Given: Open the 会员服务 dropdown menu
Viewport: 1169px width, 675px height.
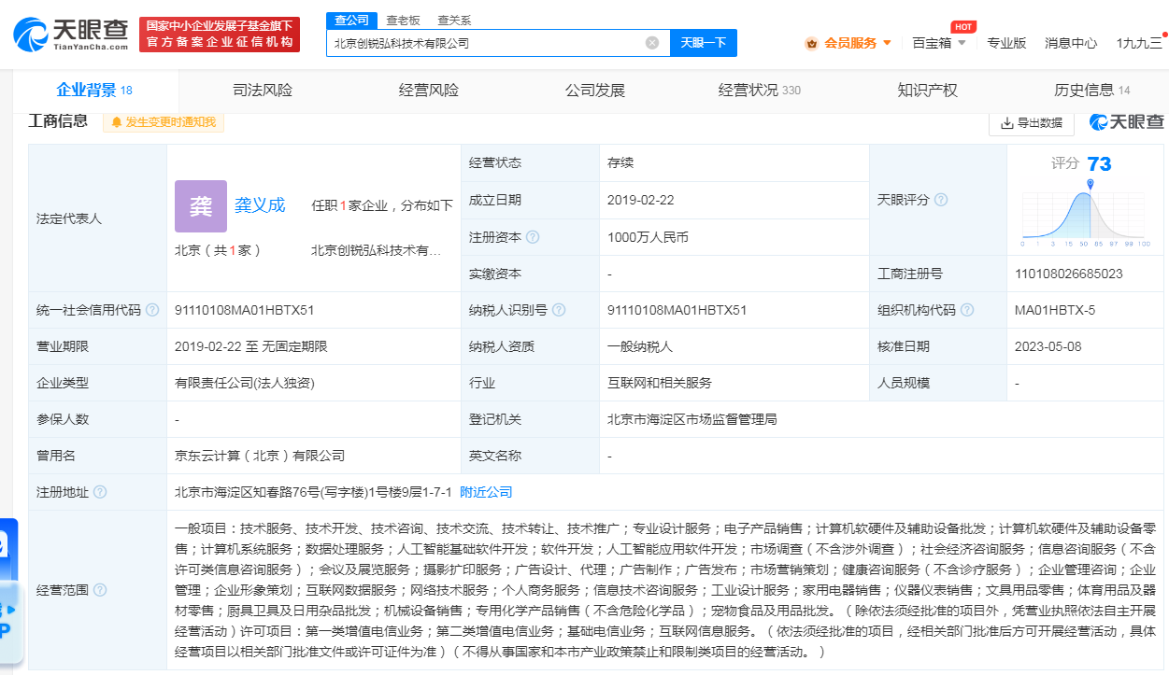Looking at the screenshot, I should (x=848, y=43).
